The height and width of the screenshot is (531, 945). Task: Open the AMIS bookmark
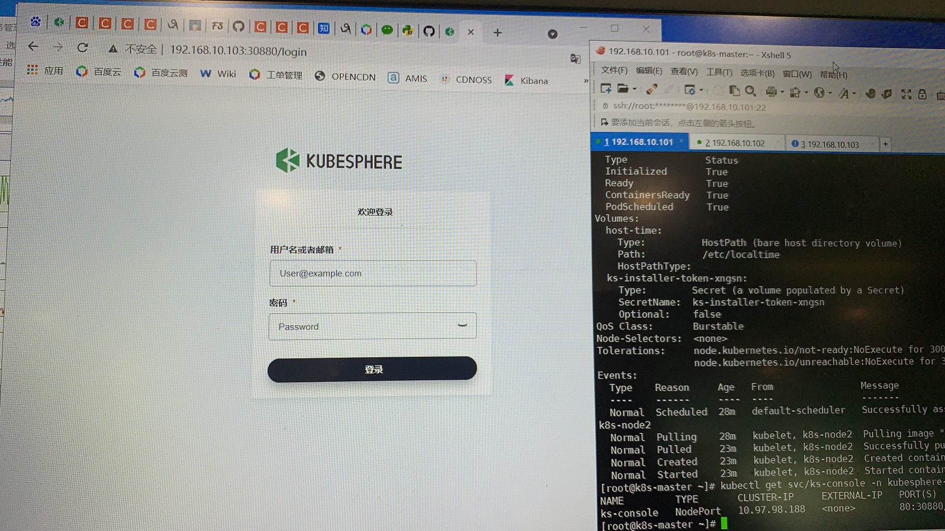[x=408, y=78]
